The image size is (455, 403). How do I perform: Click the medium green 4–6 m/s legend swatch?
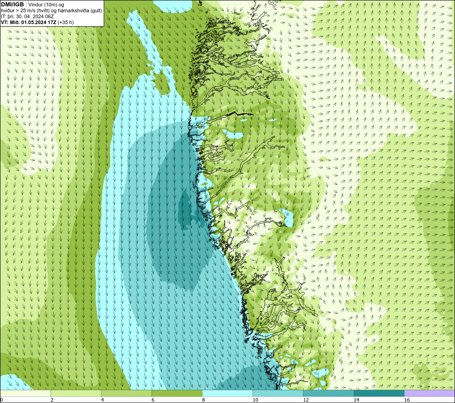[x=126, y=393]
